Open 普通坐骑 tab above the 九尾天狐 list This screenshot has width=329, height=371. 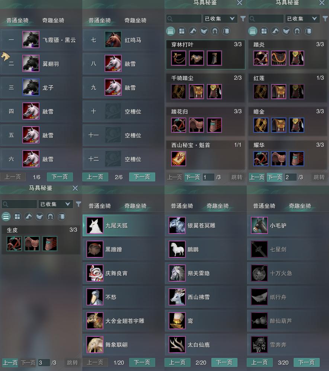click(100, 206)
